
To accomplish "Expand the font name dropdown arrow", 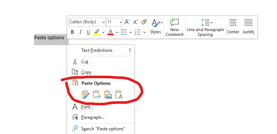I will point(103,22).
